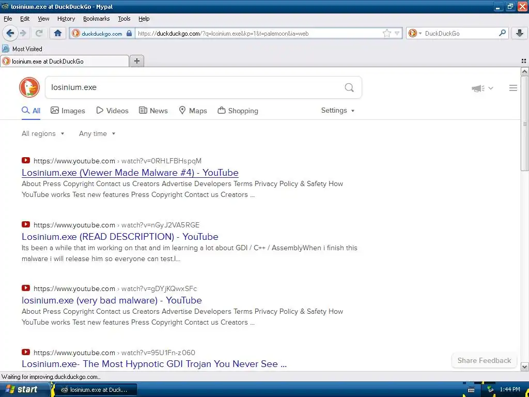The height and width of the screenshot is (397, 529).
Task: Click YouTube favicon of watch?v=95U1Fn-z060 result
Action: (26, 352)
